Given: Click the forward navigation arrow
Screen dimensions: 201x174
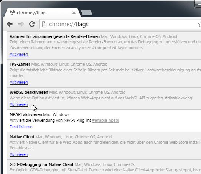Looking at the screenshot, I should (x=21, y=24).
